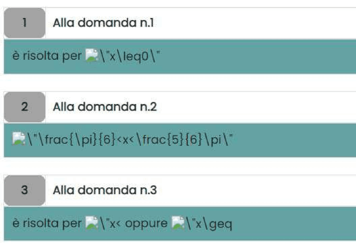Click the teal answer box for question 1
The height and width of the screenshot is (251, 356).
pyautogui.click(x=180, y=56)
